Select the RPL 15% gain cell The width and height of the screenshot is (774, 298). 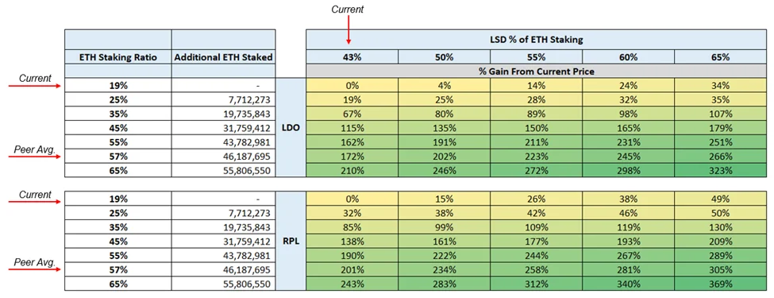click(444, 199)
